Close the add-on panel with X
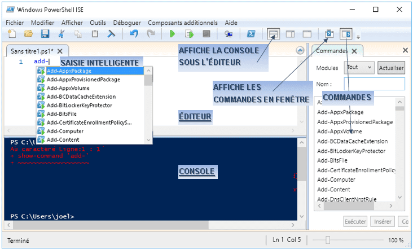The width and height of the screenshot is (413, 249). [x=405, y=50]
